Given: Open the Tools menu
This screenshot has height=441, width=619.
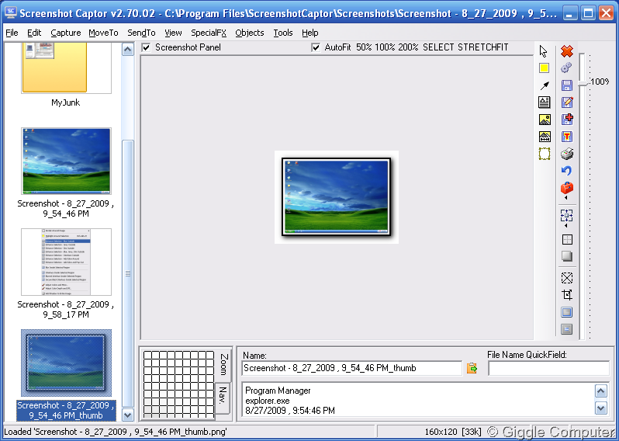Looking at the screenshot, I should pos(283,33).
